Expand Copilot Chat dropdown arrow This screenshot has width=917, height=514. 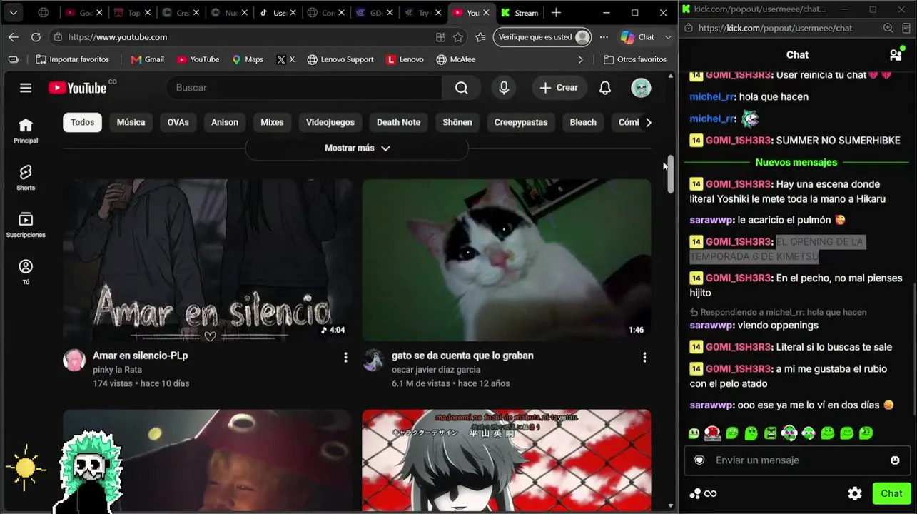coord(668,37)
